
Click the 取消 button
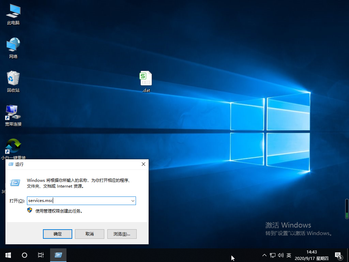click(90, 234)
